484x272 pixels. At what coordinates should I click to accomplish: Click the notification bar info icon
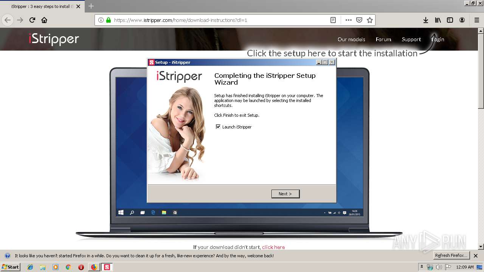(x=7, y=256)
